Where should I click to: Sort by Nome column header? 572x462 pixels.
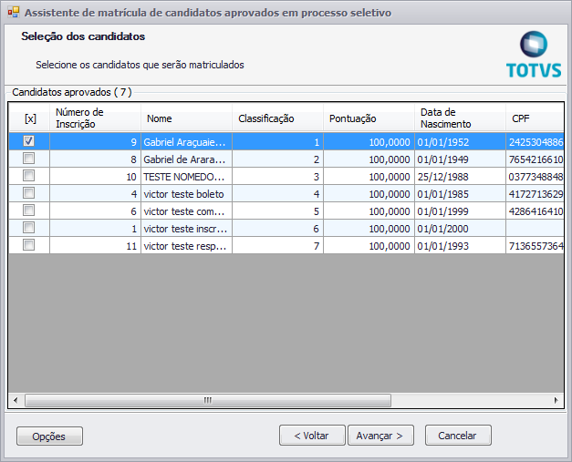(186, 118)
